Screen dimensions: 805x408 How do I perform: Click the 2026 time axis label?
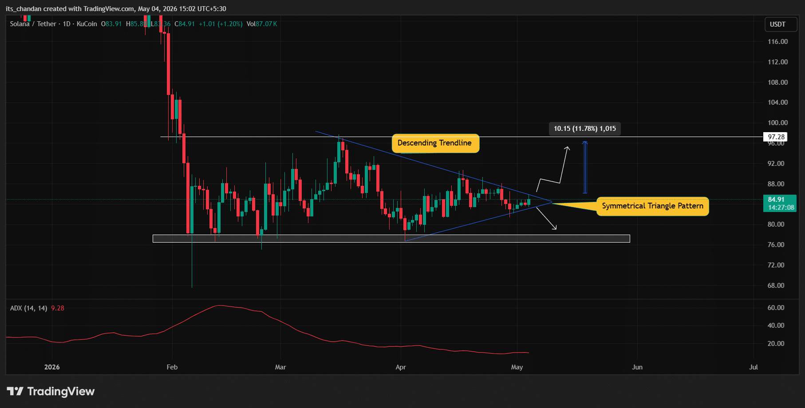click(x=52, y=367)
